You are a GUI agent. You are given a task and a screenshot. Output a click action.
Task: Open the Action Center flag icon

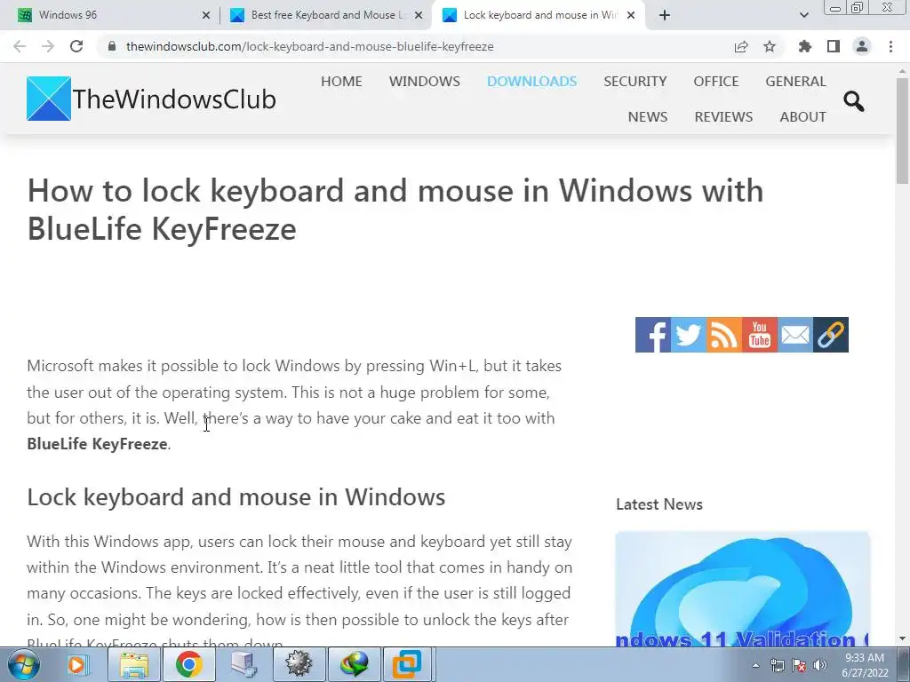click(x=799, y=665)
